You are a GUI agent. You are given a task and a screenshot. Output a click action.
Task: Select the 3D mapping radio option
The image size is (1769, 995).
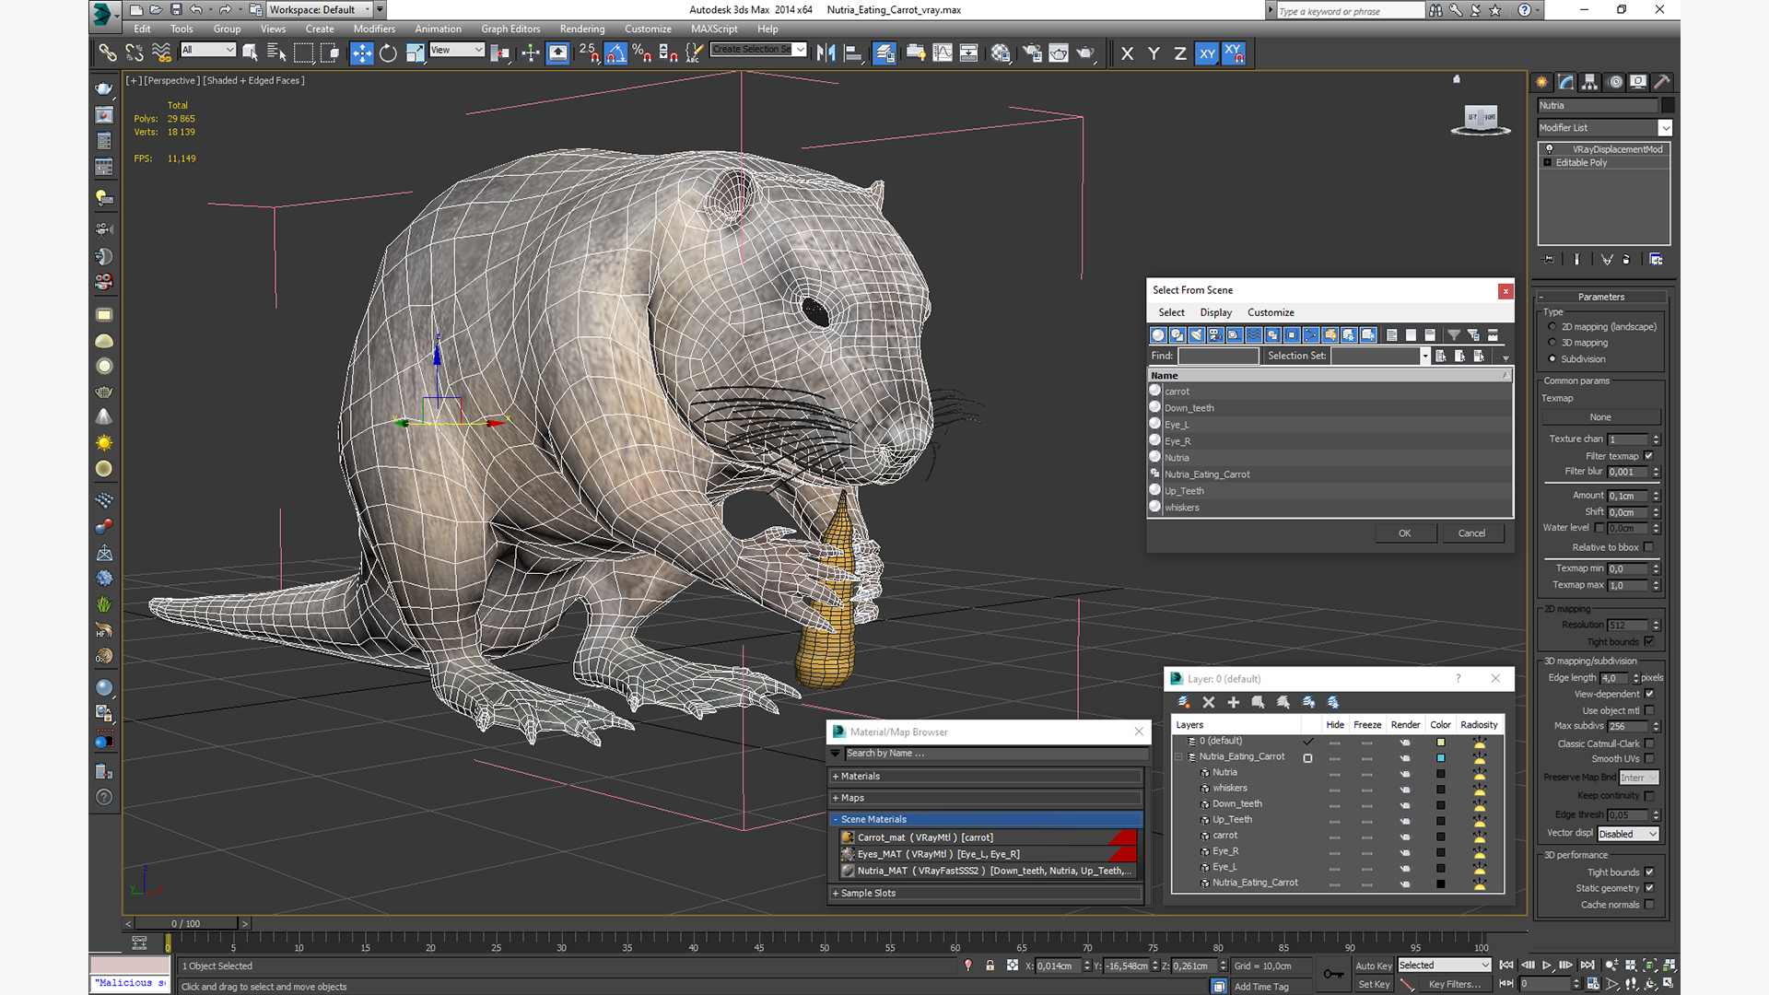tap(1552, 343)
